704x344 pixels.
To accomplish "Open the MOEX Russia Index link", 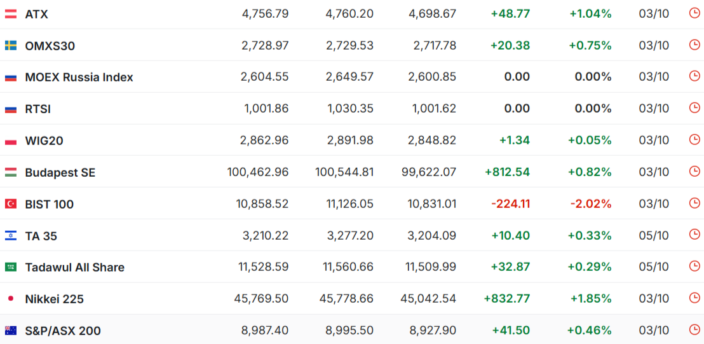I will pos(79,78).
